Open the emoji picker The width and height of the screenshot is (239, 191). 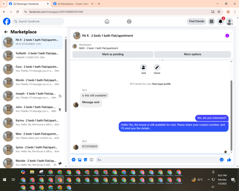221,159
